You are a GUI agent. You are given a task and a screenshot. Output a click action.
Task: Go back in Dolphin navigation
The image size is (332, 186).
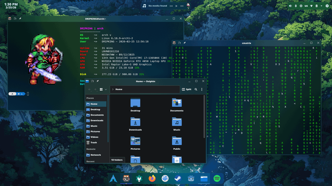pyautogui.click(x=90, y=89)
